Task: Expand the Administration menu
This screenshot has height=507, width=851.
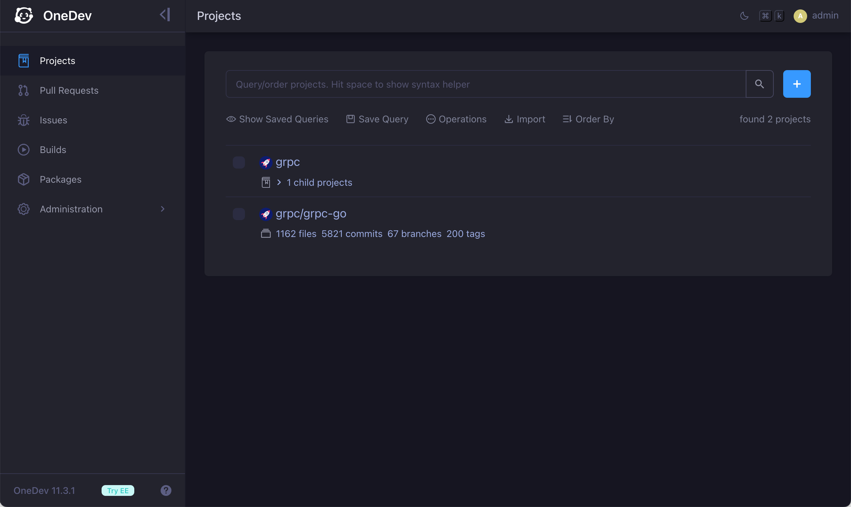Action: click(x=71, y=209)
